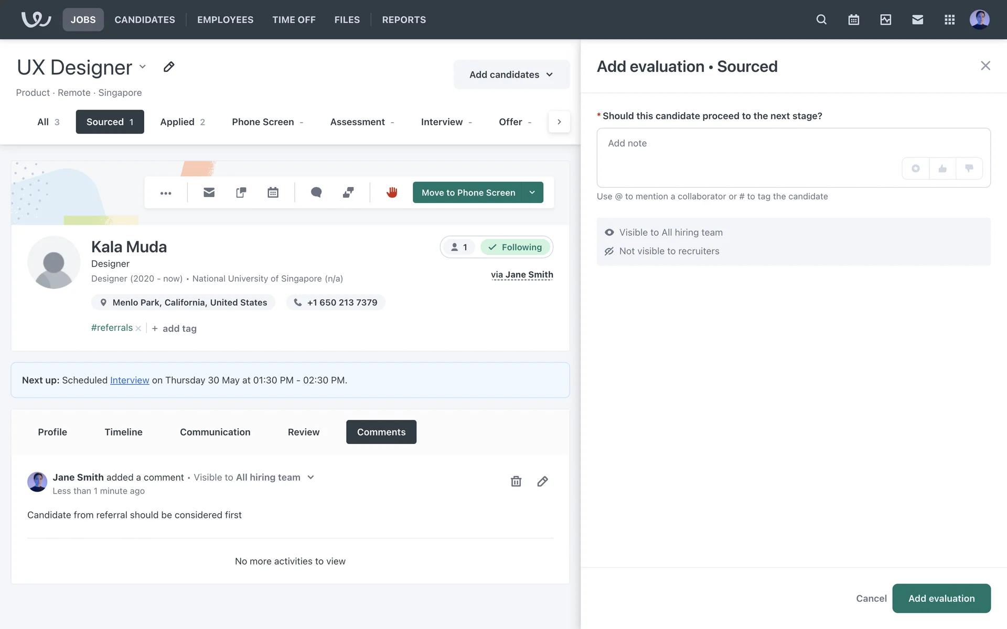The height and width of the screenshot is (629, 1007).
Task: Click the email candidate envelope icon
Action: click(x=209, y=192)
